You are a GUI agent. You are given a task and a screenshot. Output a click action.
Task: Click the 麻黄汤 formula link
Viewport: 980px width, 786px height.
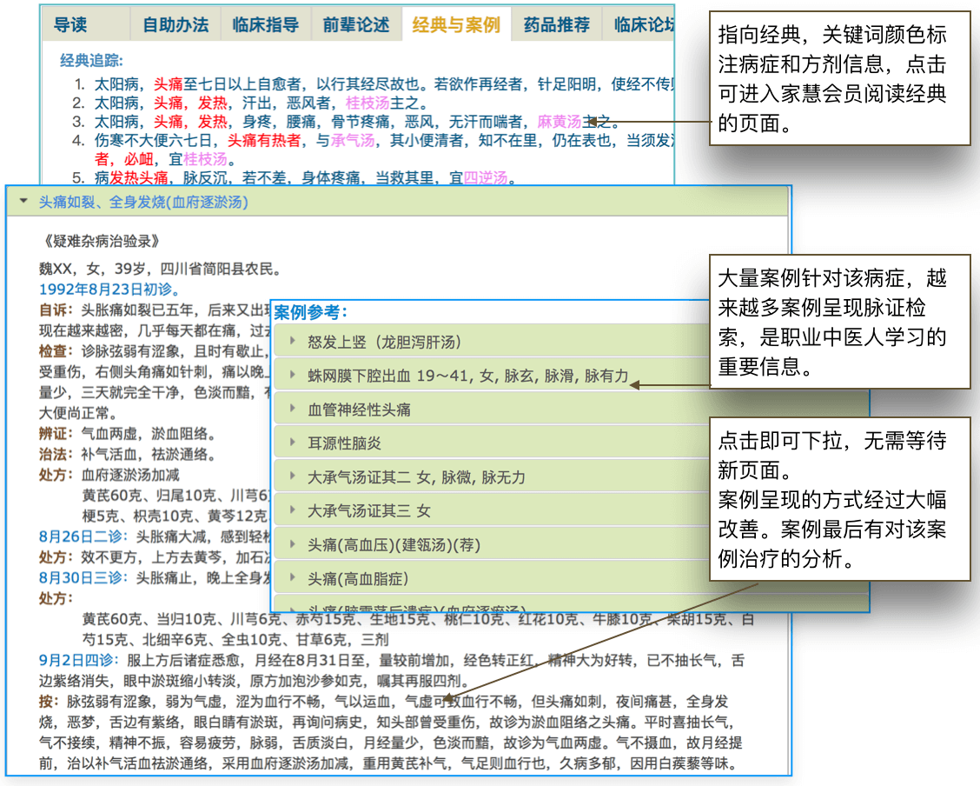[560, 122]
